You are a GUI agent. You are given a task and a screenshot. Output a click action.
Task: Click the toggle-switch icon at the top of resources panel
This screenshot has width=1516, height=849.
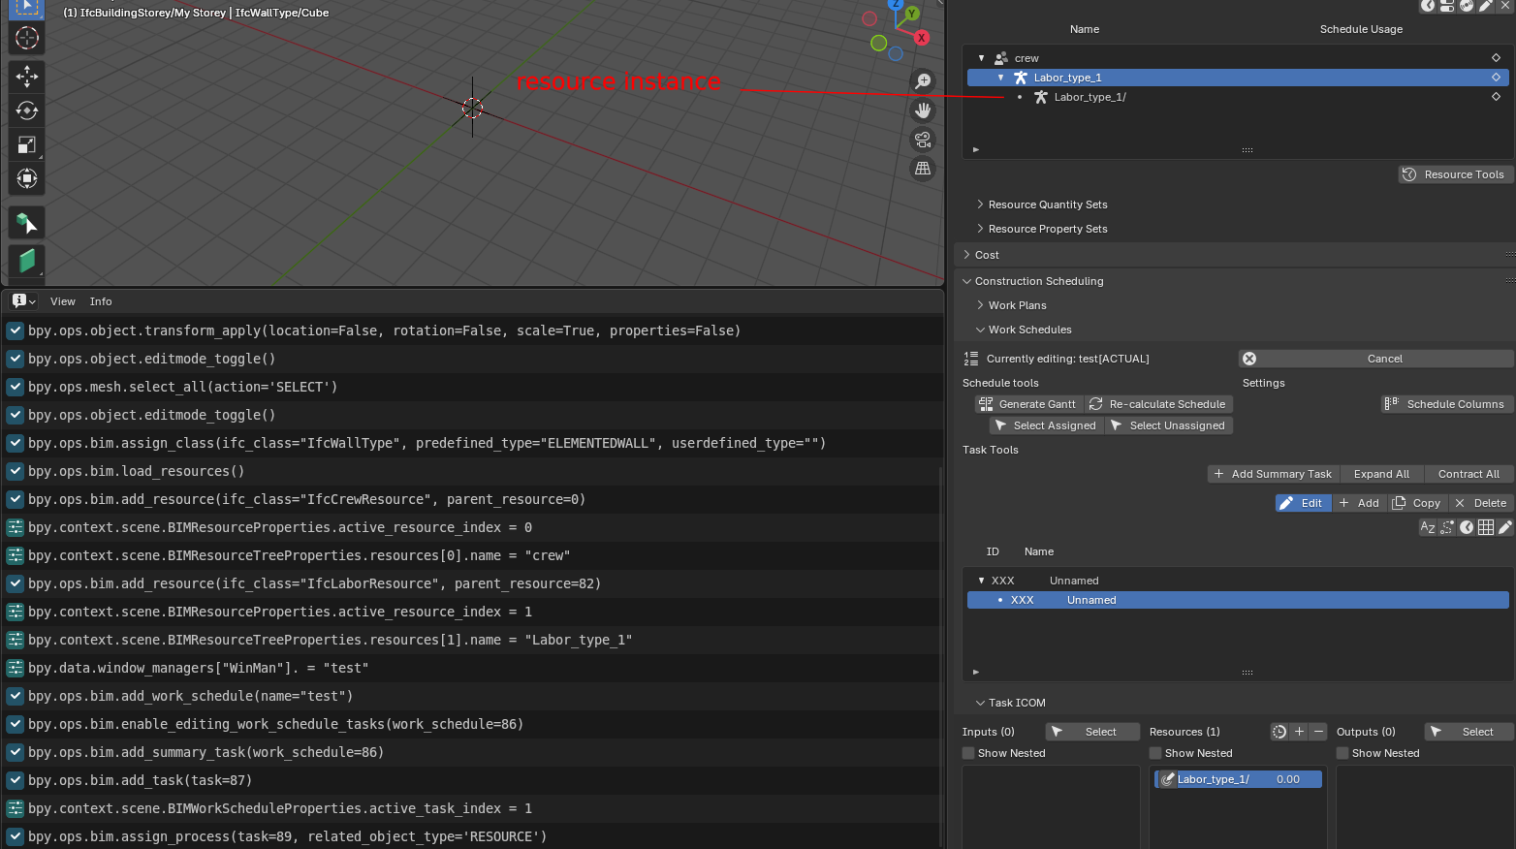coord(1447,5)
